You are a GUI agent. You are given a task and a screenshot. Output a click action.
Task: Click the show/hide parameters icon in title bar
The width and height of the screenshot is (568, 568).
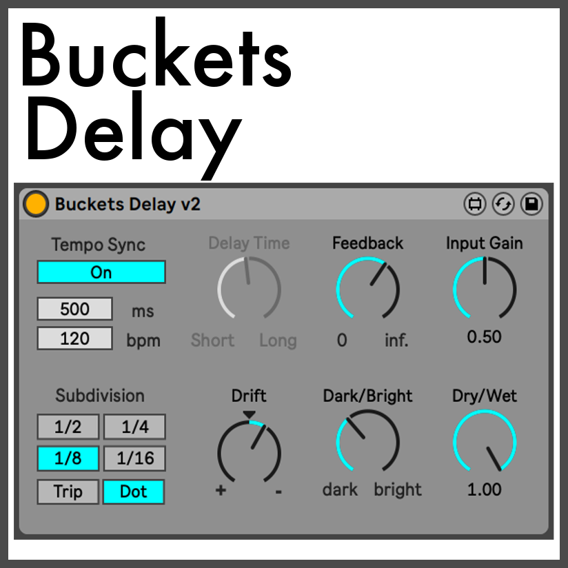pos(475,204)
